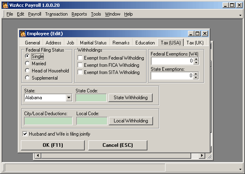Select the Tax (USA) tab
Viewport: 245px width, 174px height.
(171, 42)
